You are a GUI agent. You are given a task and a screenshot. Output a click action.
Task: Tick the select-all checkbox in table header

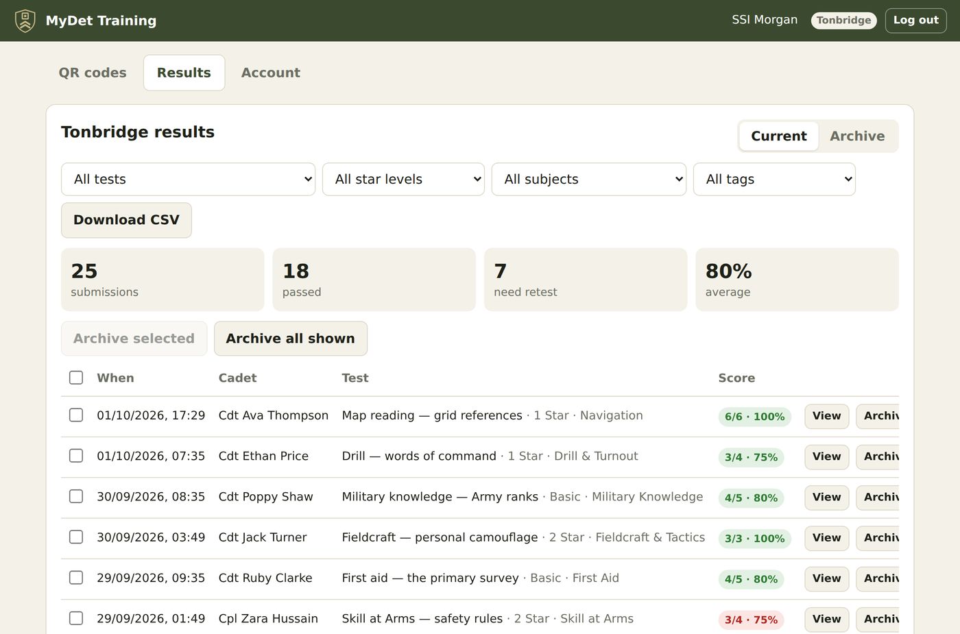pos(76,378)
